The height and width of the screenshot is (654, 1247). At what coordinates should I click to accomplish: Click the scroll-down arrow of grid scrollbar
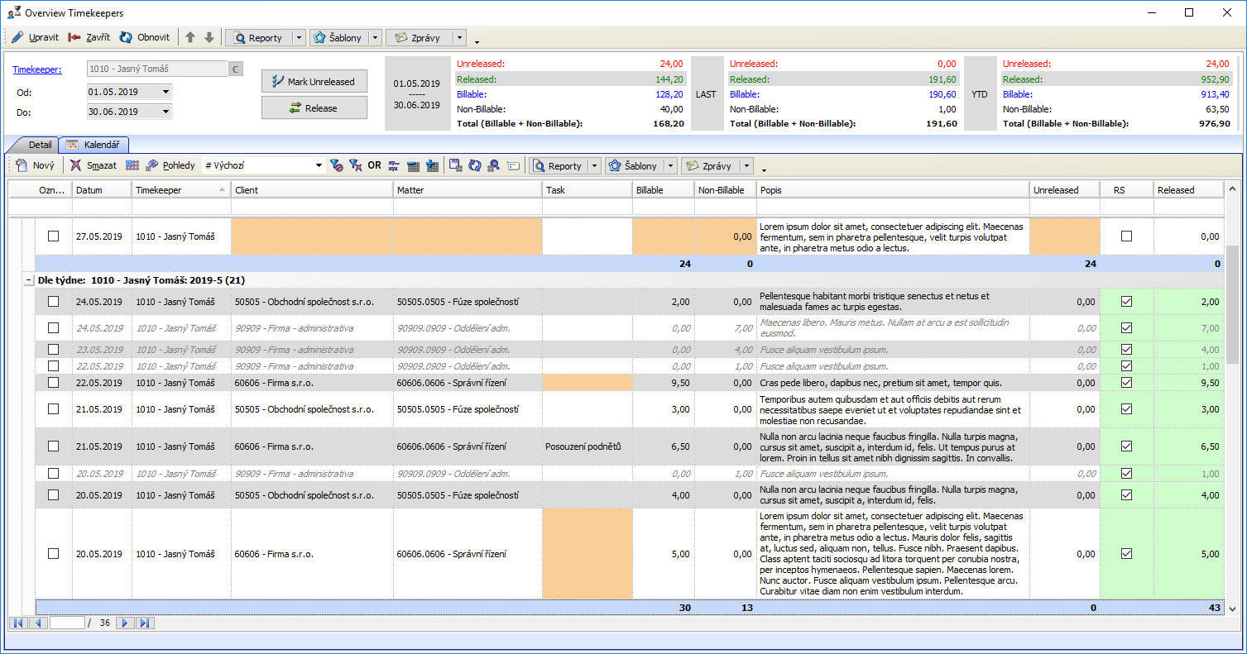pyautogui.click(x=1232, y=608)
